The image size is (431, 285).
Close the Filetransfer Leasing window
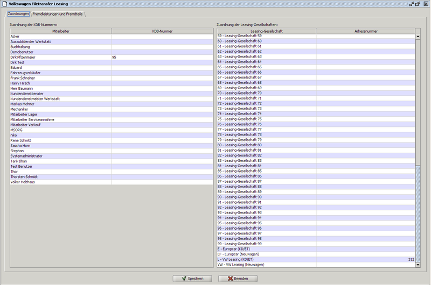click(x=426, y=4)
